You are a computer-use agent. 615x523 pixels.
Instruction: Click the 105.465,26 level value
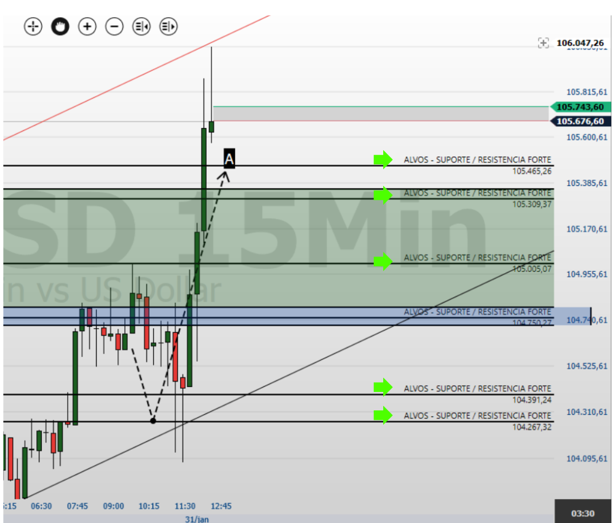532,171
